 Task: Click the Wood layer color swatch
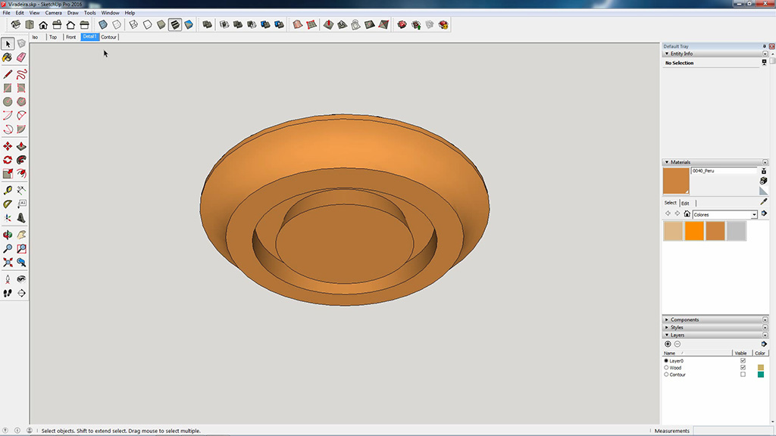click(761, 368)
